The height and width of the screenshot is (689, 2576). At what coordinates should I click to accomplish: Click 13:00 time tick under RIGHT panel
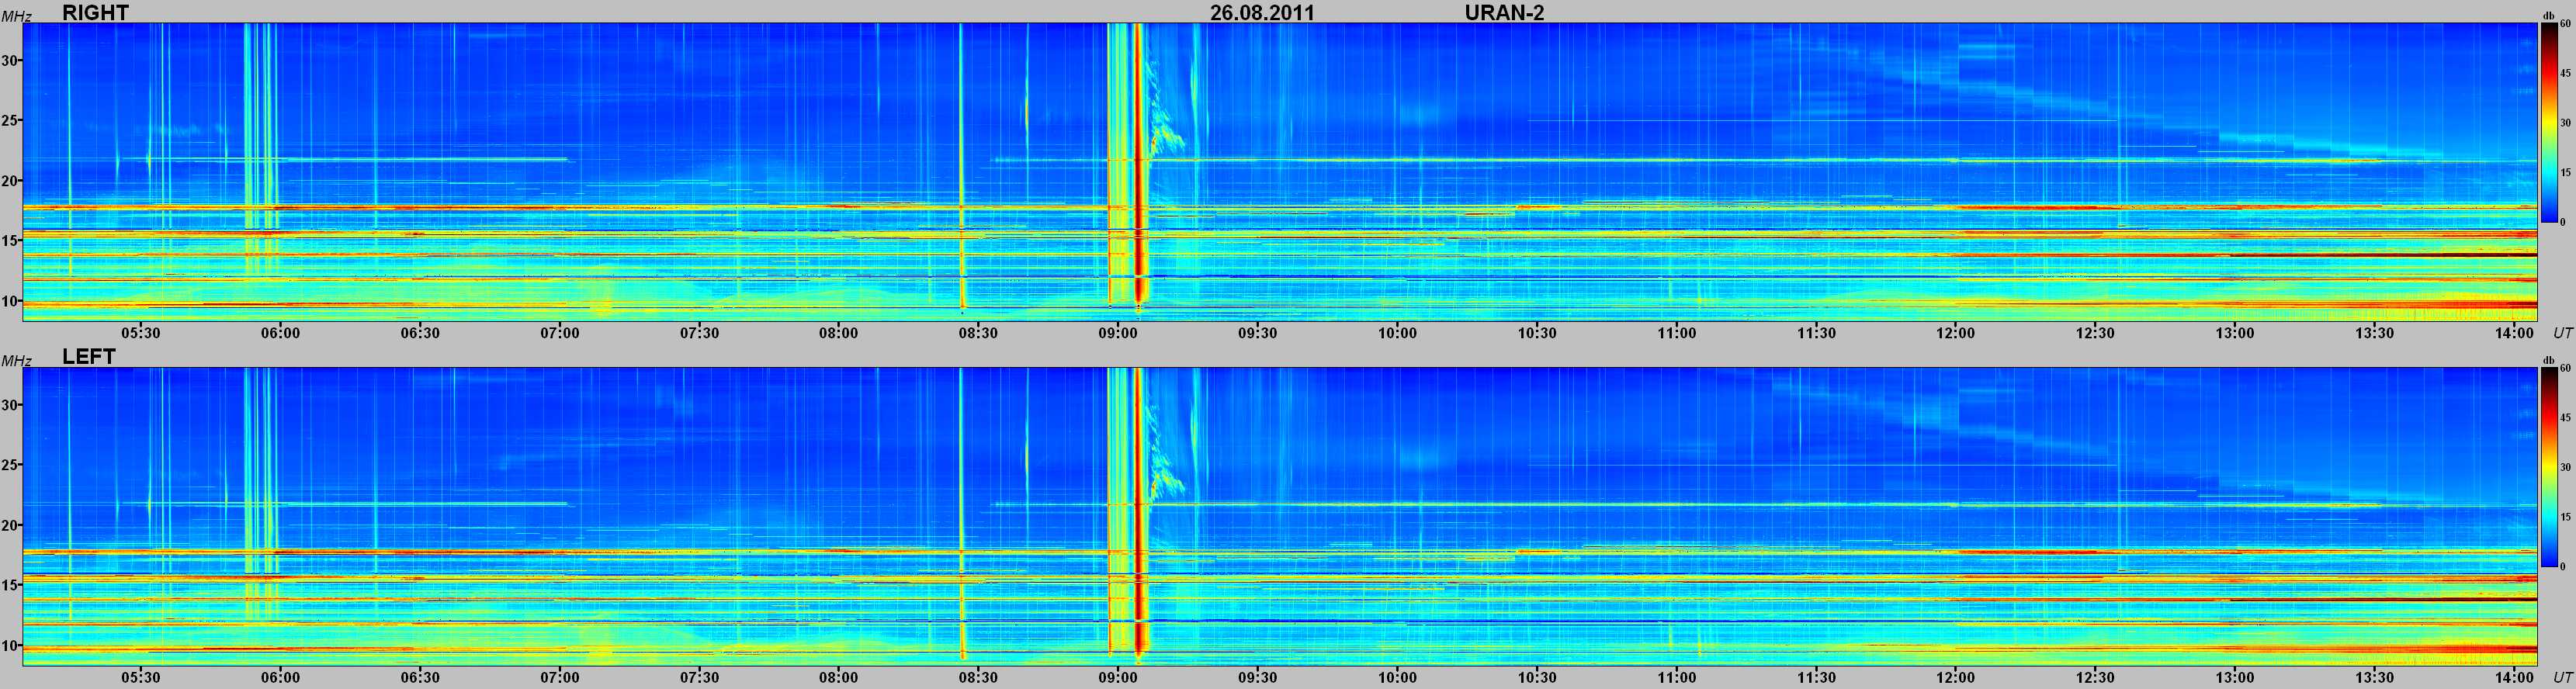click(2235, 333)
